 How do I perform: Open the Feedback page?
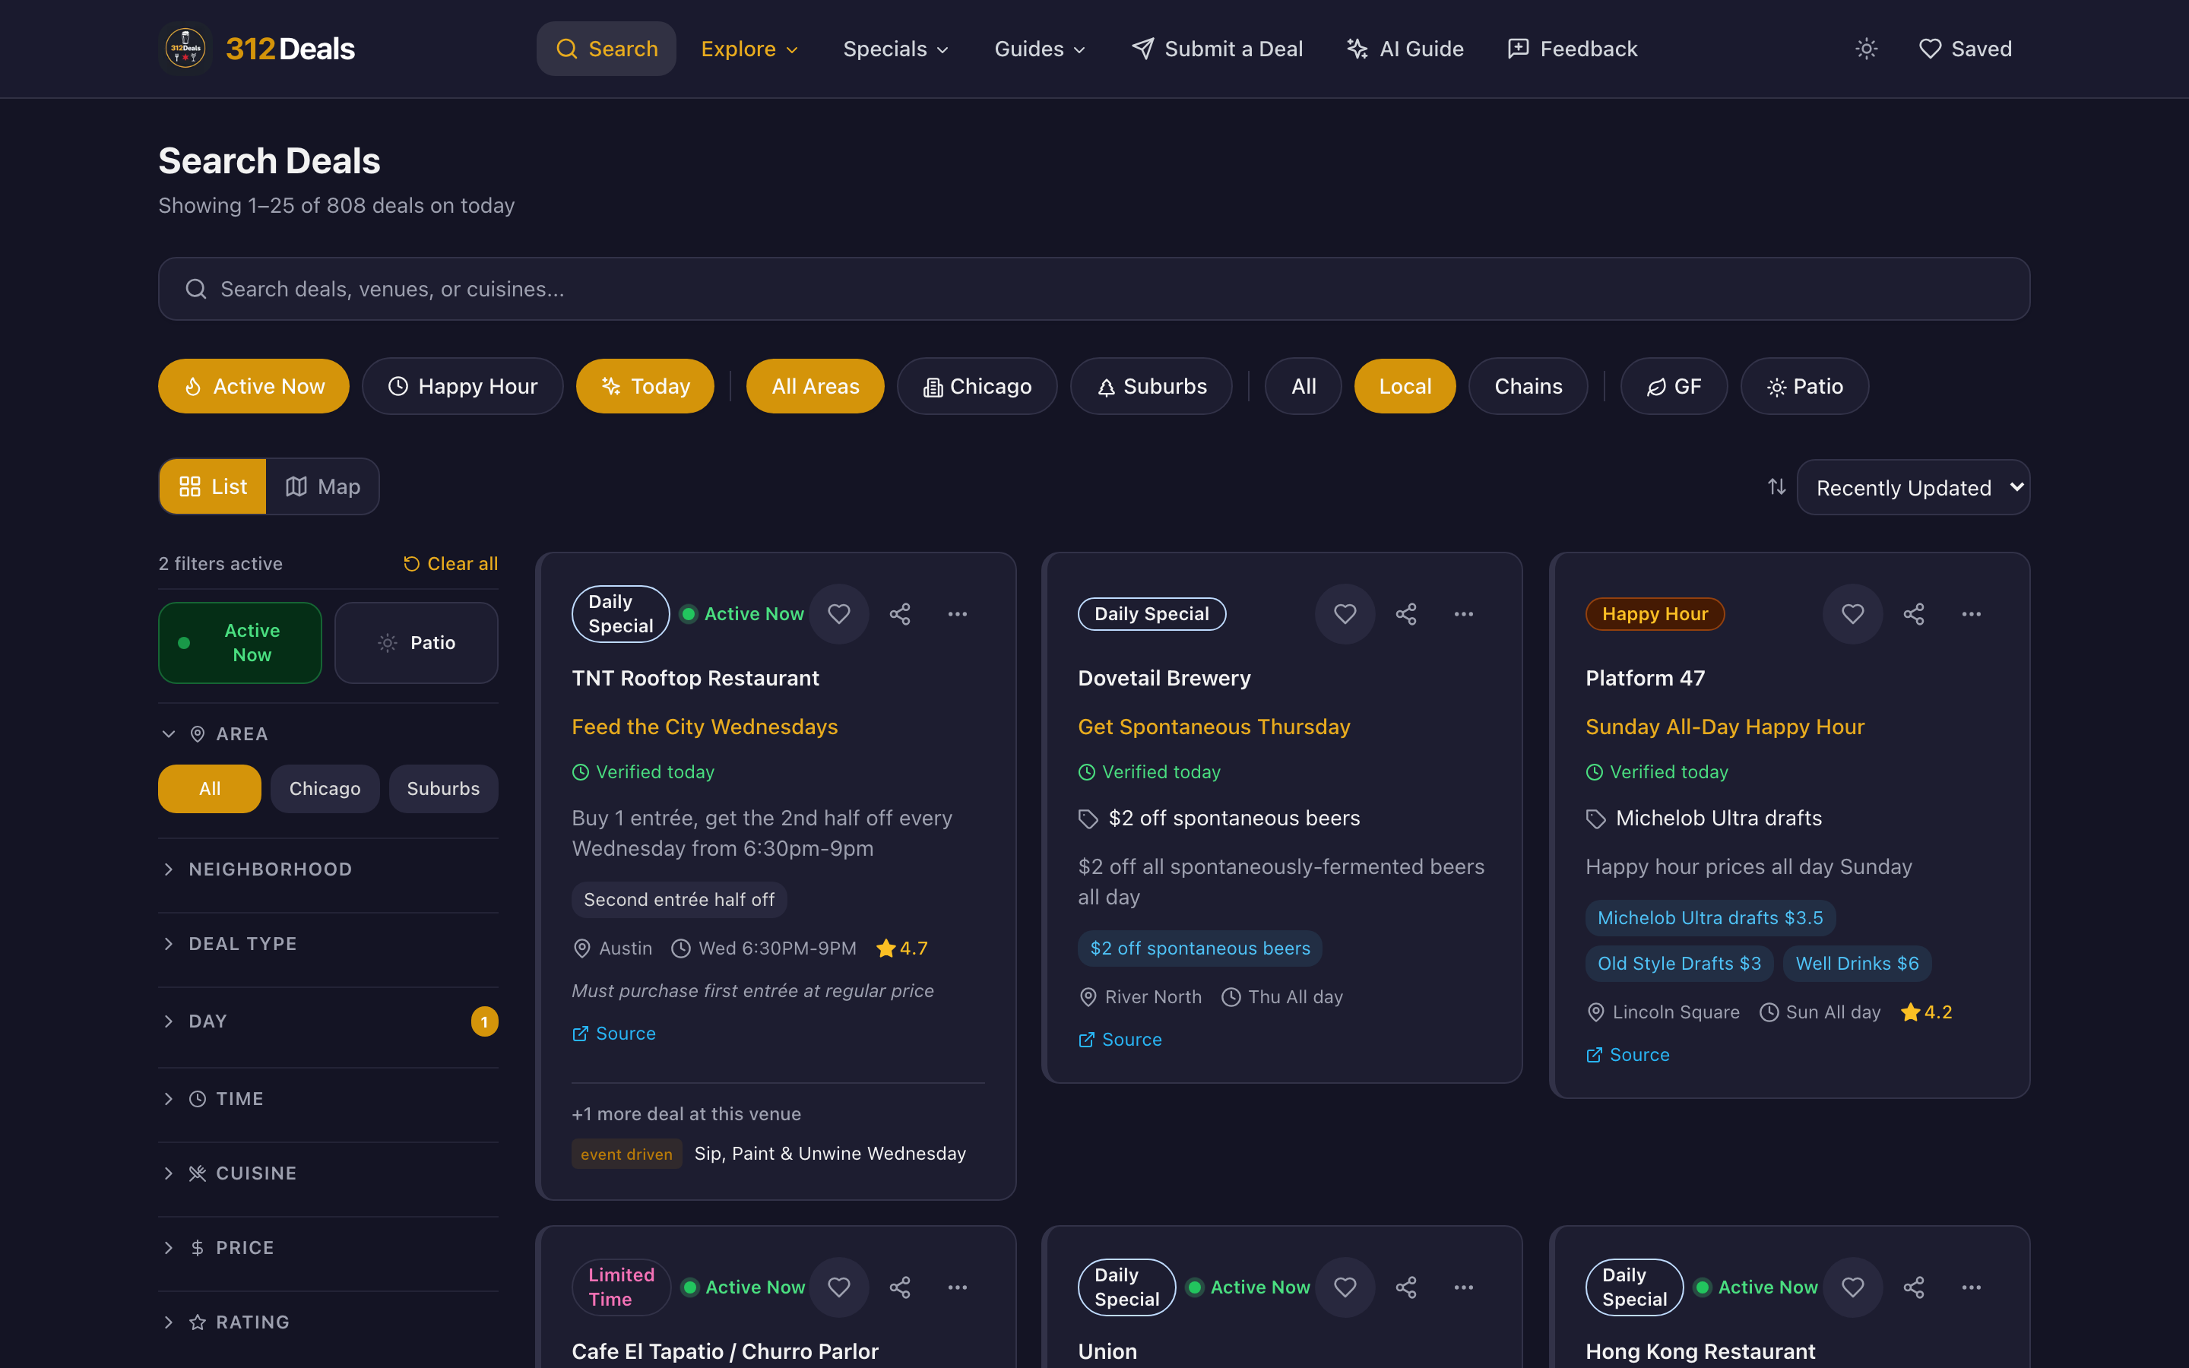tap(1572, 49)
